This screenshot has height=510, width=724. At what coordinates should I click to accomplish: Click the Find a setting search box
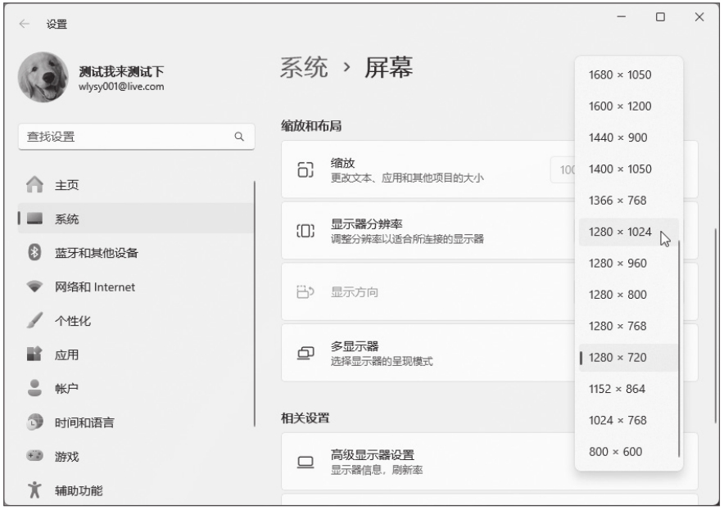tap(123, 137)
